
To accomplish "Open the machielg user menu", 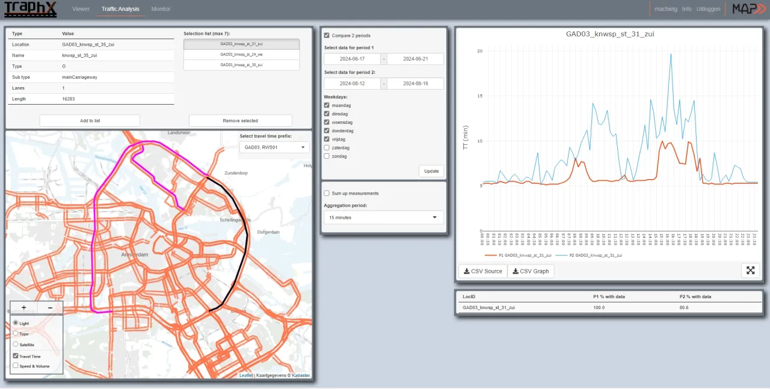I will [666, 9].
